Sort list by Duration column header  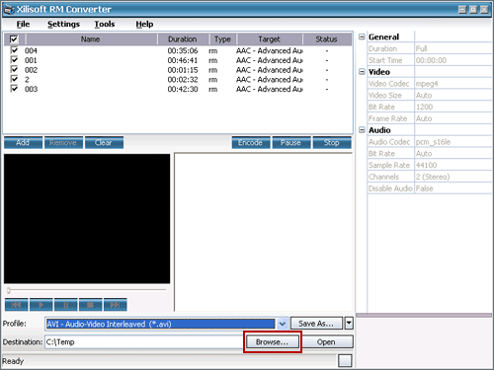pyautogui.click(x=183, y=39)
